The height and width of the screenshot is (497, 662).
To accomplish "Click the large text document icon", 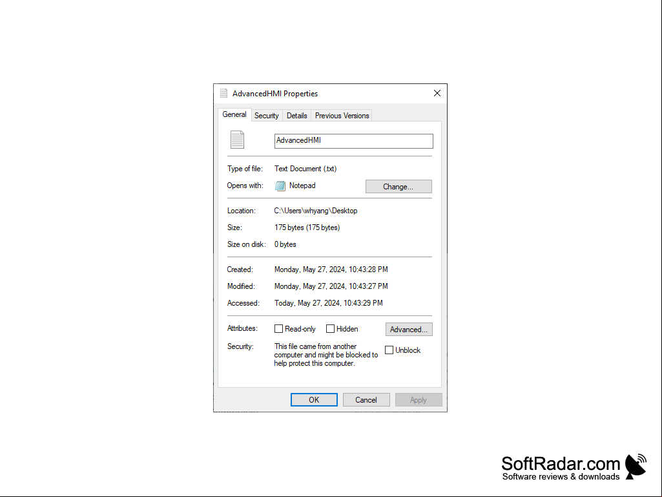I will click(x=237, y=140).
